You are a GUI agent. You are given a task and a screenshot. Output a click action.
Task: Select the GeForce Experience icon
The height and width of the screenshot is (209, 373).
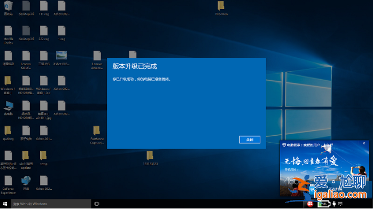[9, 181]
